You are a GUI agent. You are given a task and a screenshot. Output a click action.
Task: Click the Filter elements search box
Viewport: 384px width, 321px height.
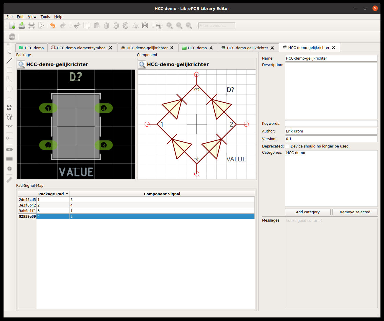(217, 25)
